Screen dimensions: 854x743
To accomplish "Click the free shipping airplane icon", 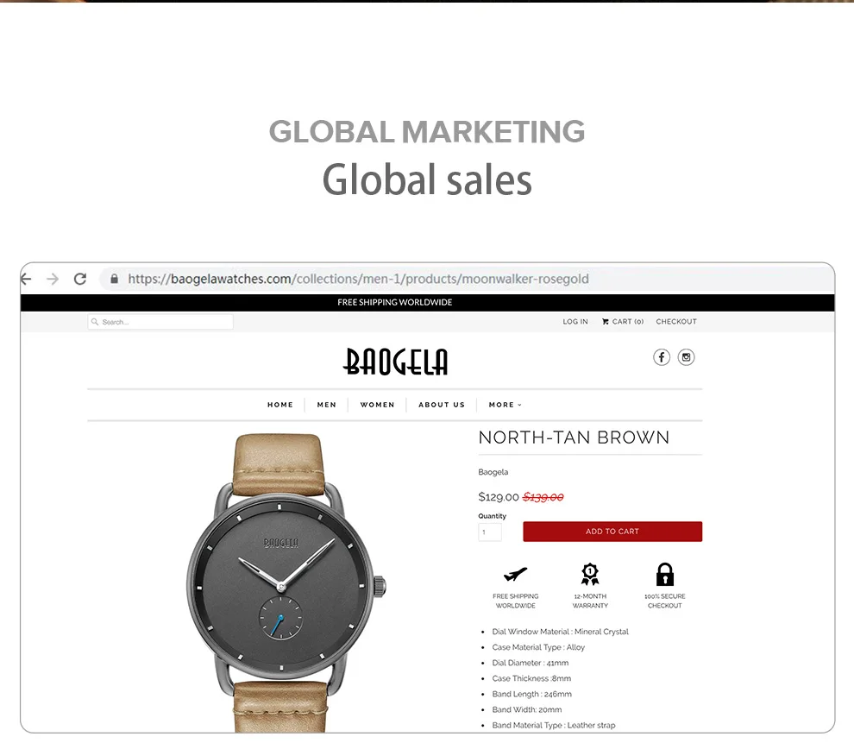I will tap(515, 574).
